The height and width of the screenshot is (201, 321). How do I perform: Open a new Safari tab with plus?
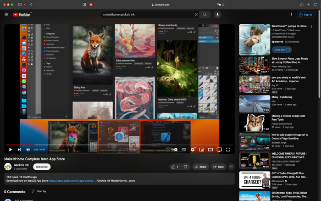[309, 5]
